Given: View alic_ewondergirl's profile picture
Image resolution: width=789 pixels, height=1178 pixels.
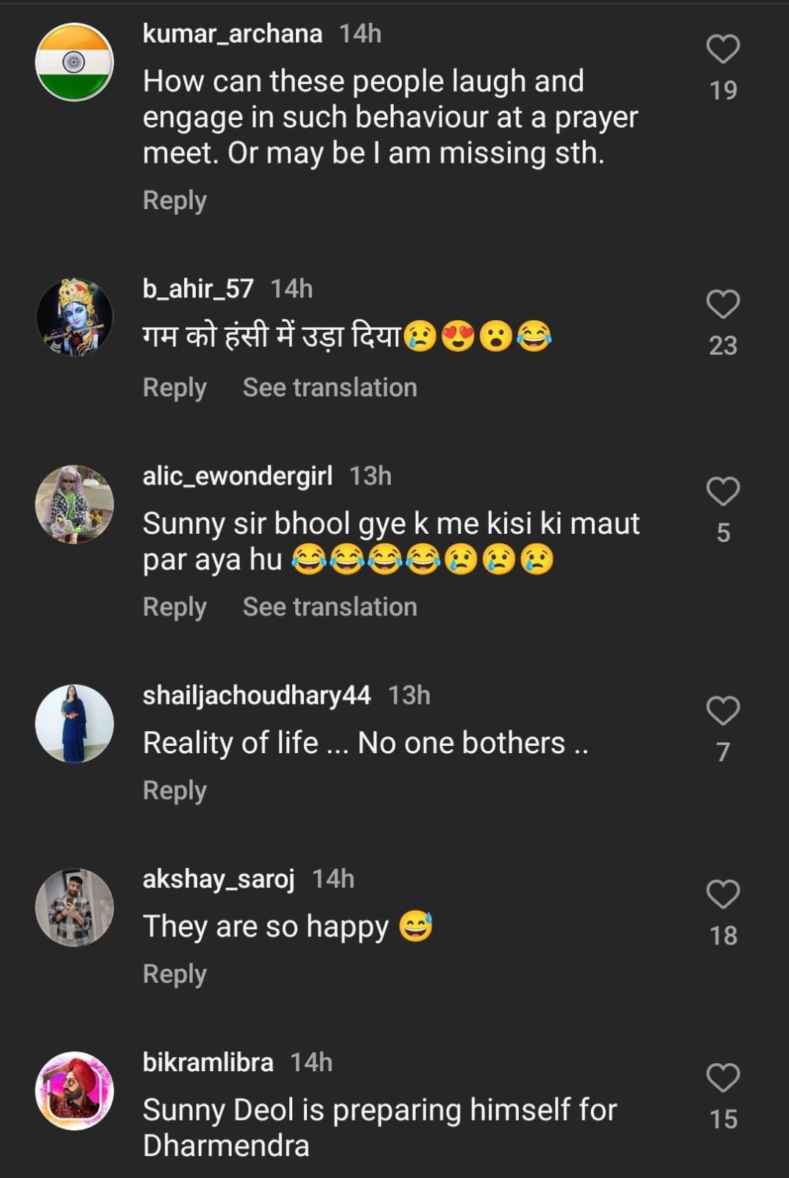Looking at the screenshot, I should (74, 504).
